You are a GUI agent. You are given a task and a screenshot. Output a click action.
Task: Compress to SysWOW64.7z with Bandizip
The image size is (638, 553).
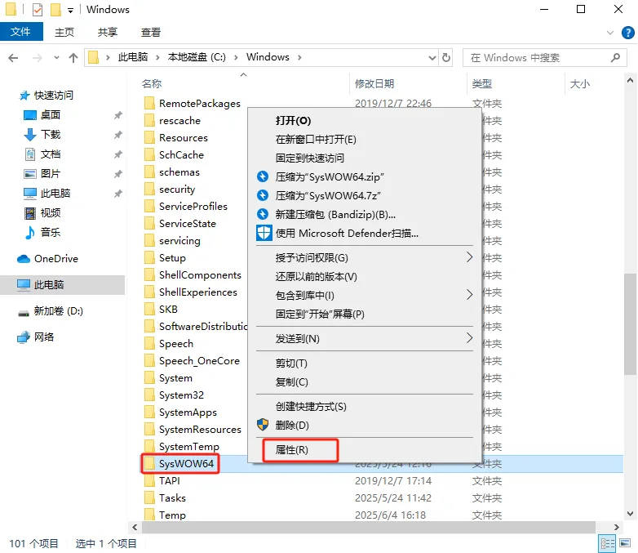[364, 195]
